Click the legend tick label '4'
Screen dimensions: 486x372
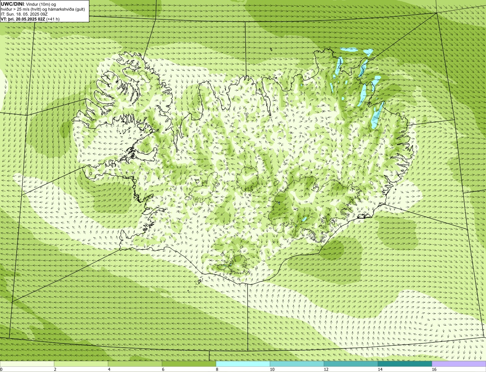click(109, 369)
